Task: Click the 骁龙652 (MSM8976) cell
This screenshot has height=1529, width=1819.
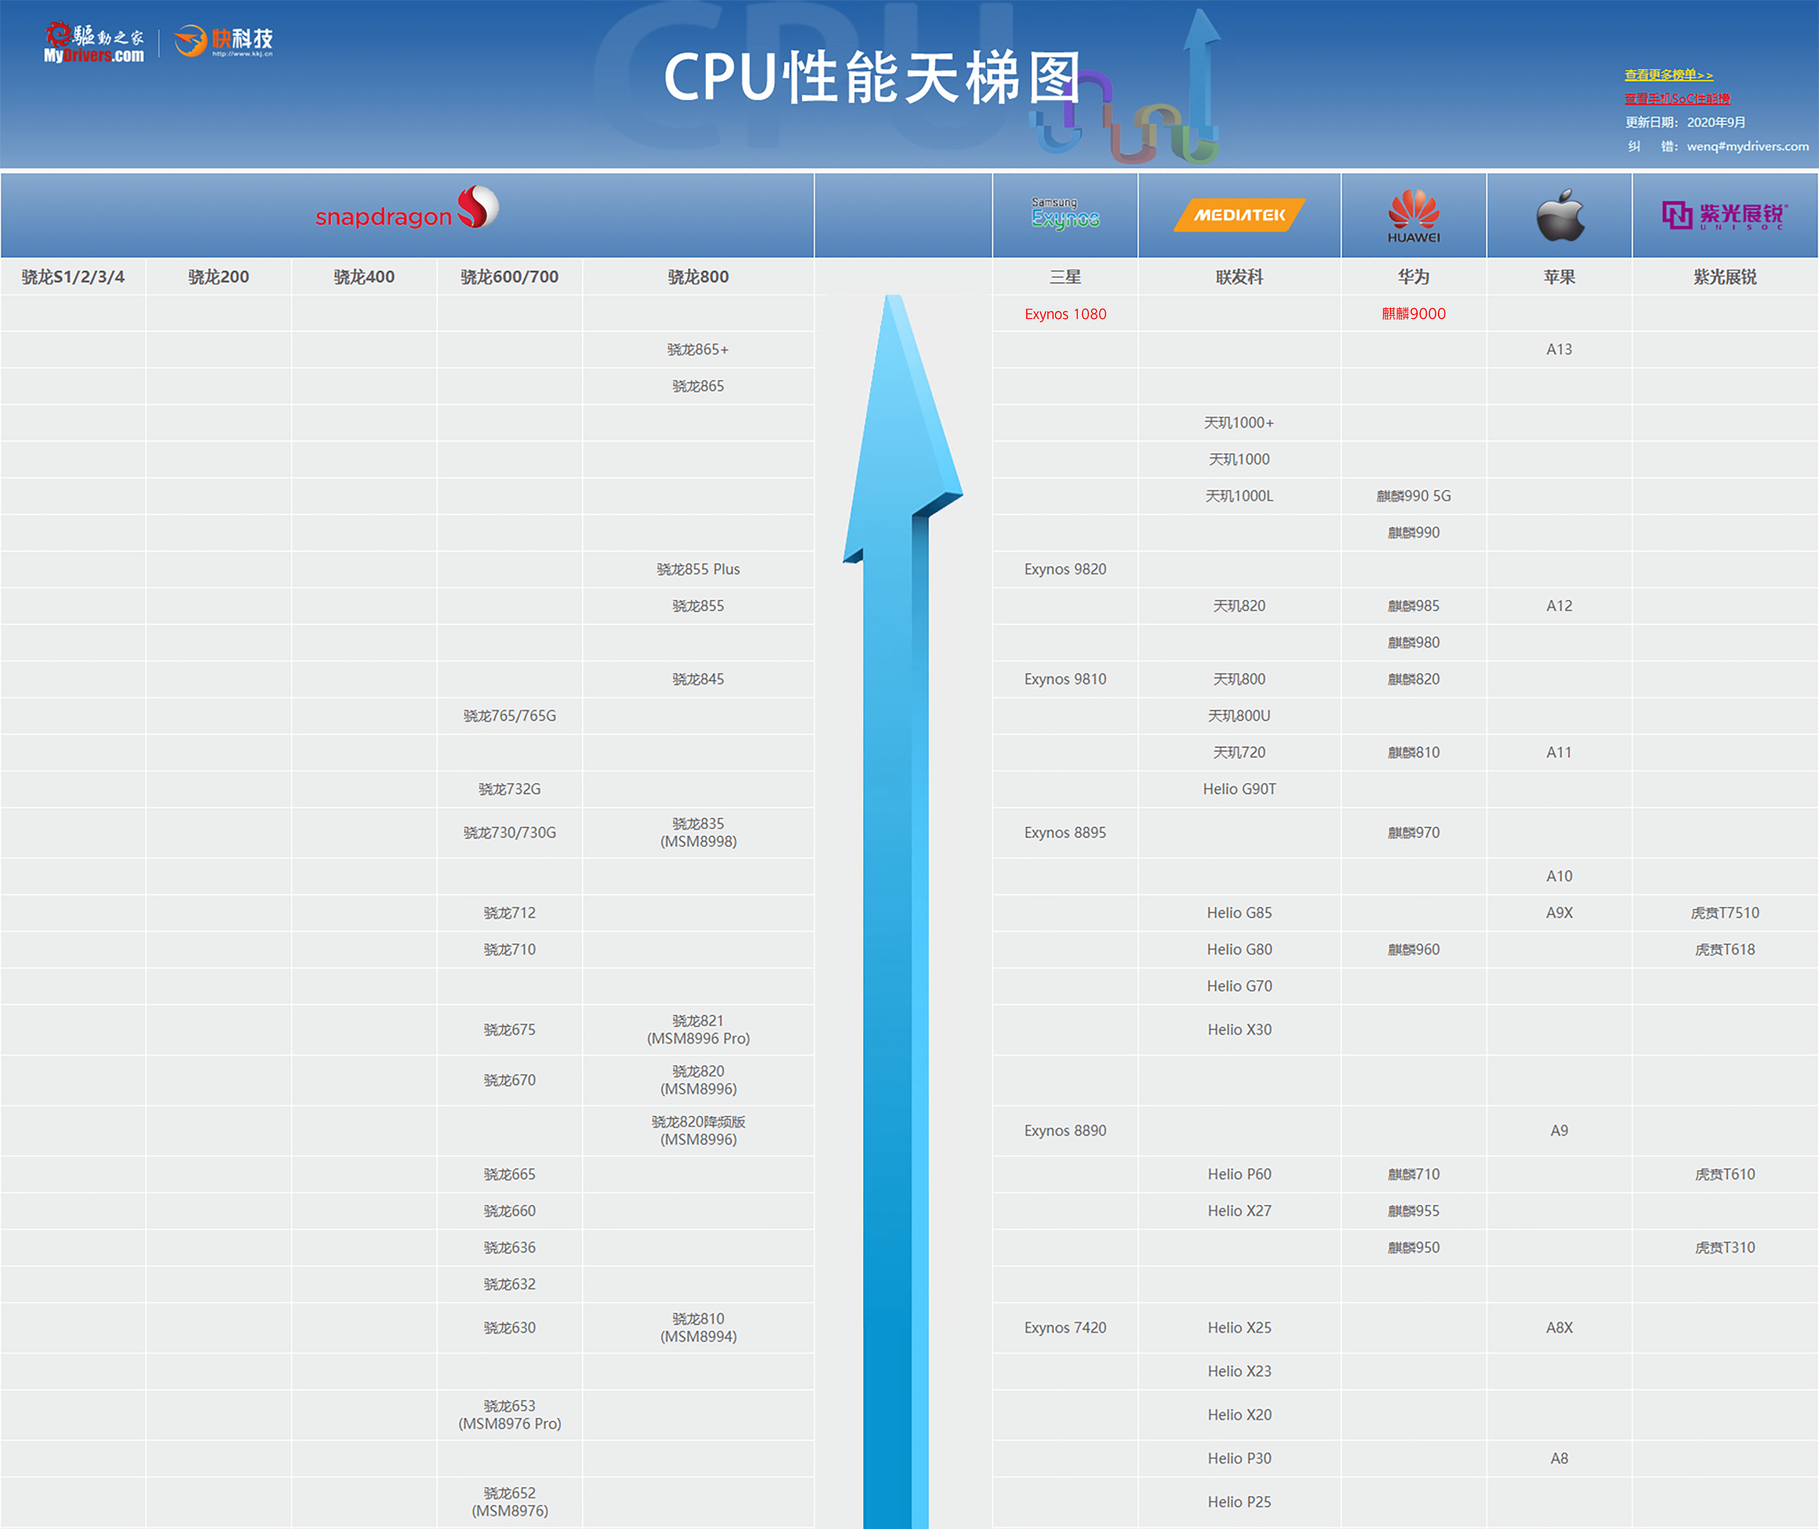Action: (x=510, y=1502)
